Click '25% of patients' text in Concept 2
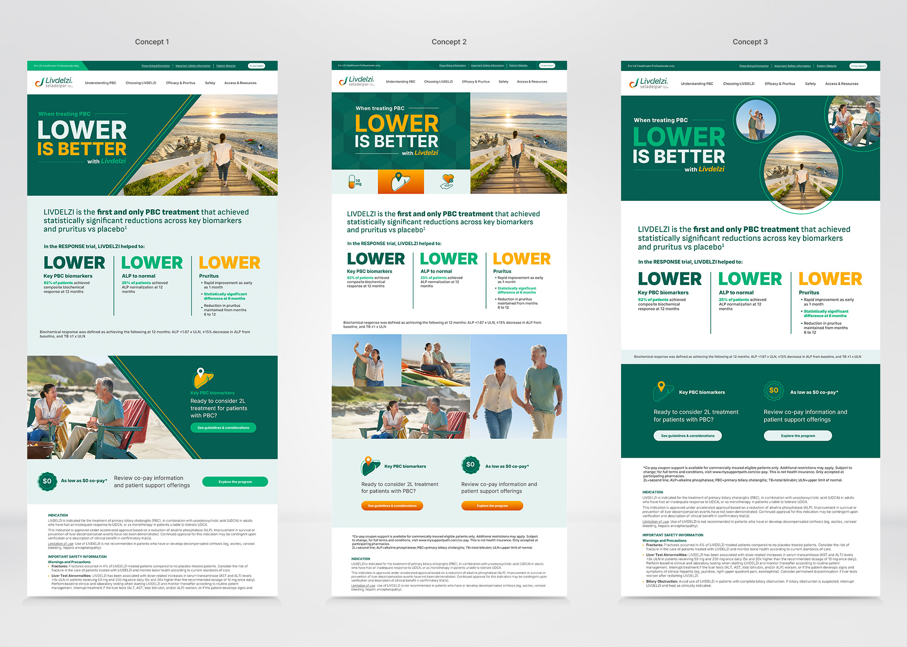This screenshot has height=647, width=907. (433, 278)
